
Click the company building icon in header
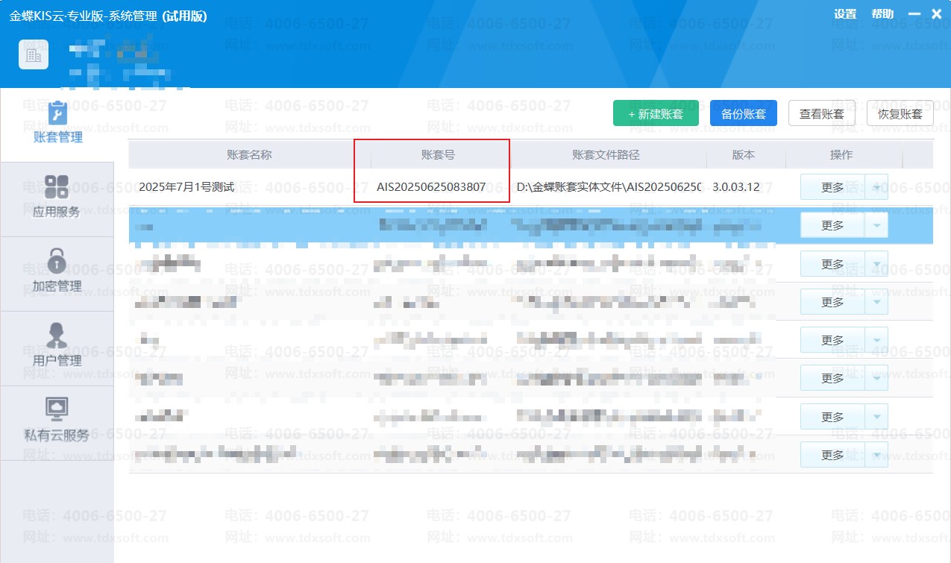[x=34, y=54]
